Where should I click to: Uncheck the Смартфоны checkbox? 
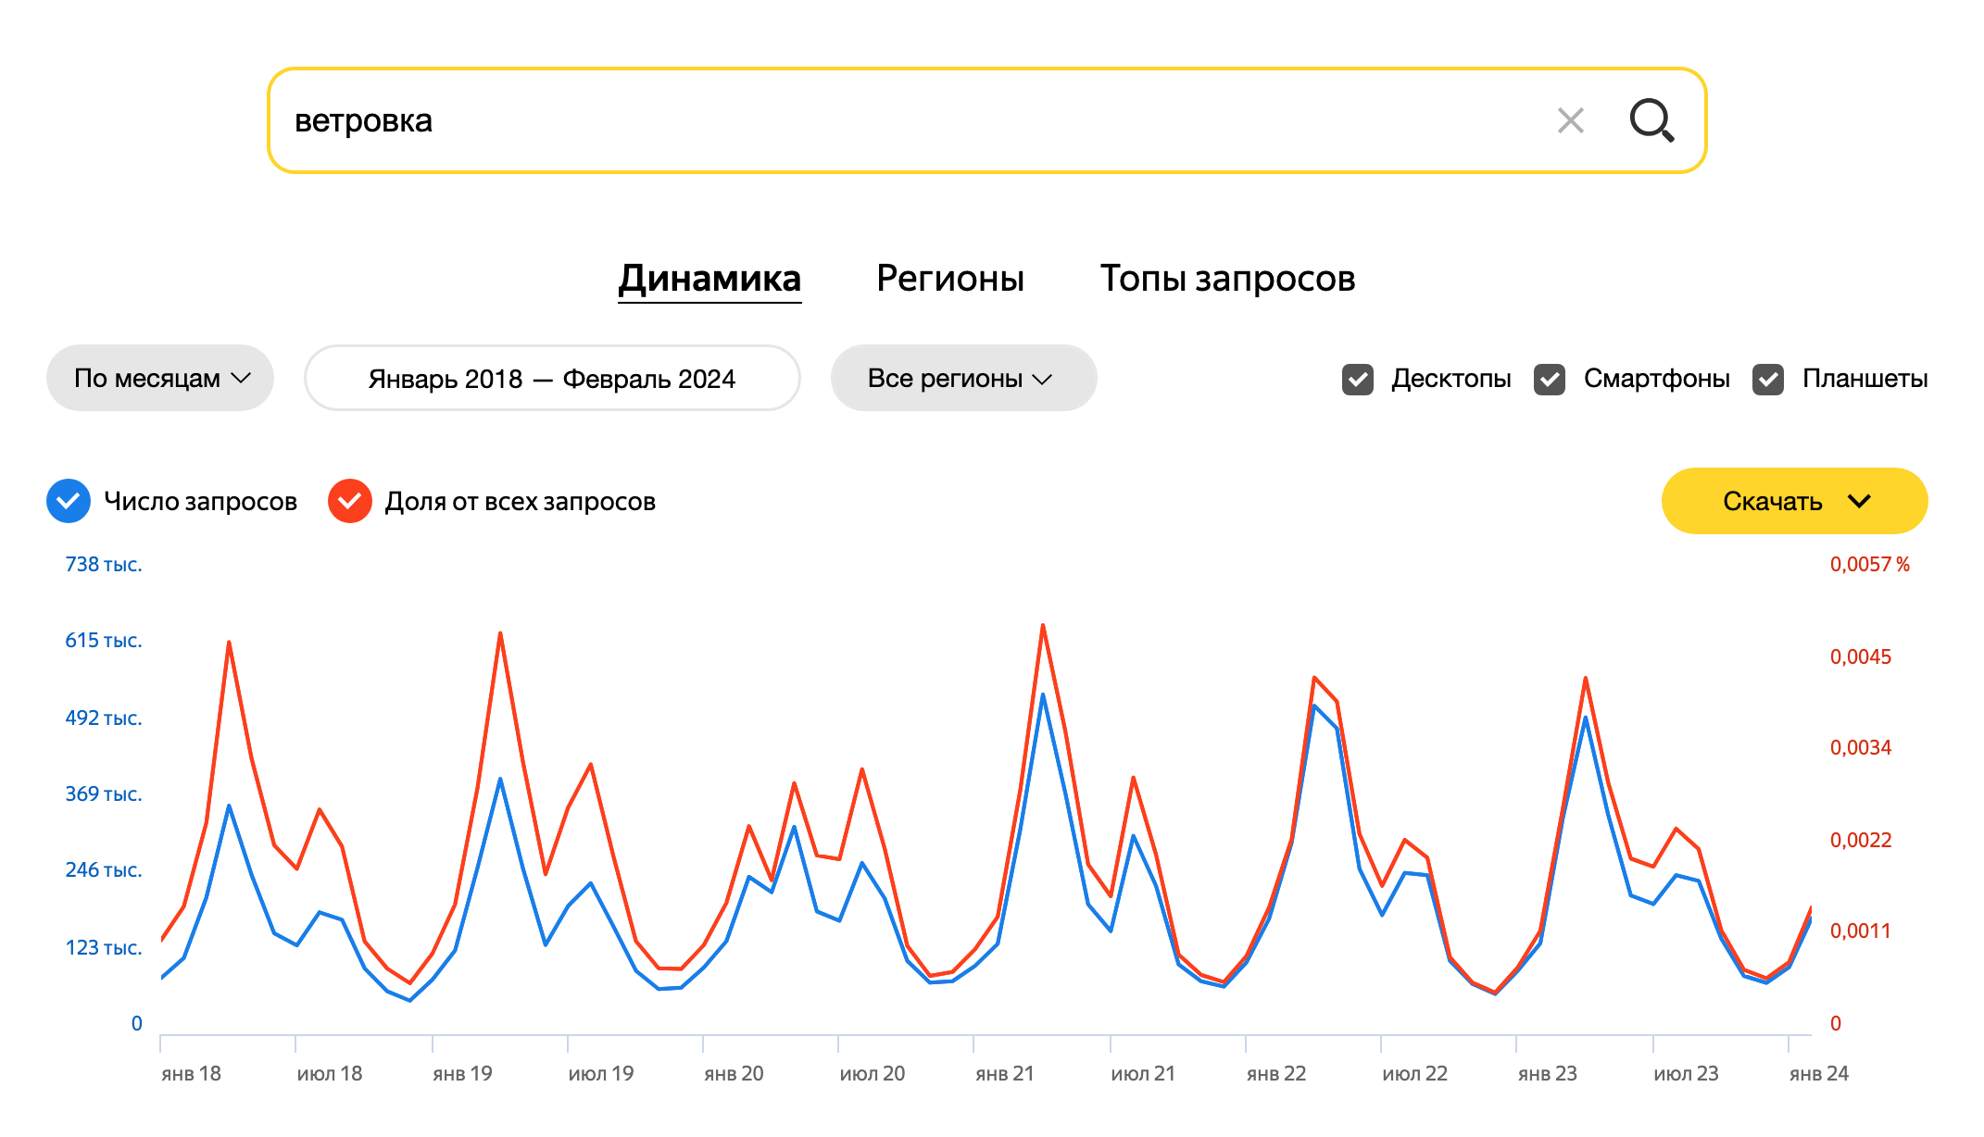click(x=1550, y=379)
